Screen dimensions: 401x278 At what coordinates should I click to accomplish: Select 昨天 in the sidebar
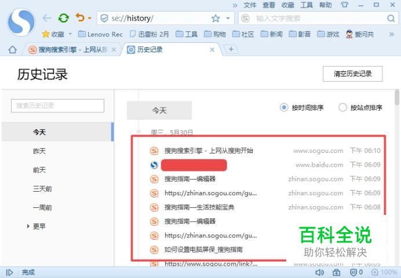coord(39,151)
